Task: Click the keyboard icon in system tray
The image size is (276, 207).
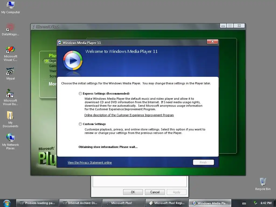Action: click(244, 203)
